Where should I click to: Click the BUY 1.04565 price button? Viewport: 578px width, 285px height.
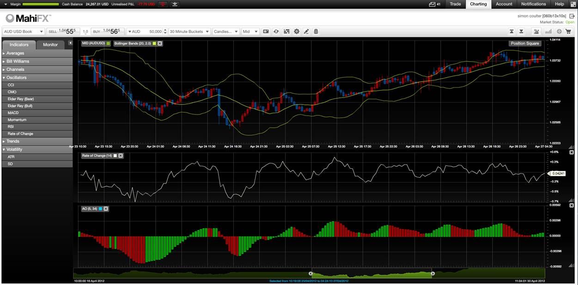[x=108, y=31]
